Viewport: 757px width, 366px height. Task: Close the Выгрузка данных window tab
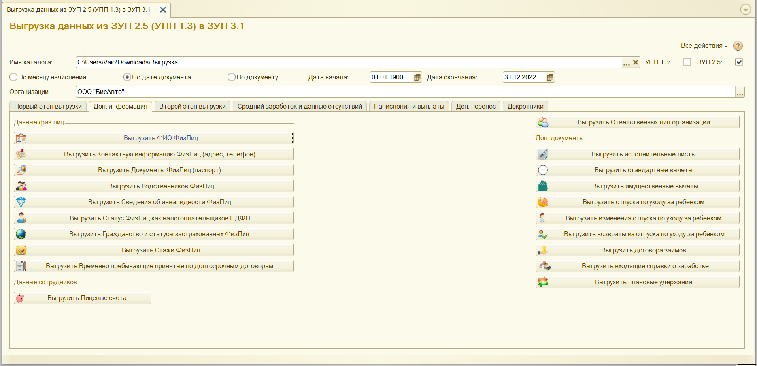[x=163, y=10]
